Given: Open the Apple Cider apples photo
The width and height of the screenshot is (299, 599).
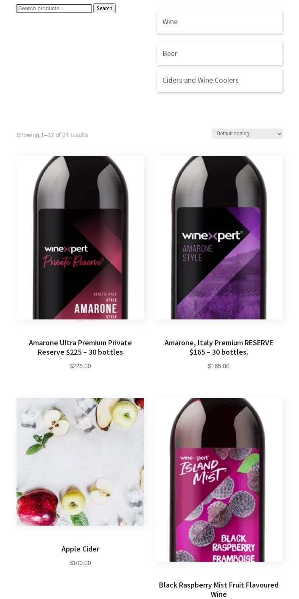Looking at the screenshot, I should [80, 462].
